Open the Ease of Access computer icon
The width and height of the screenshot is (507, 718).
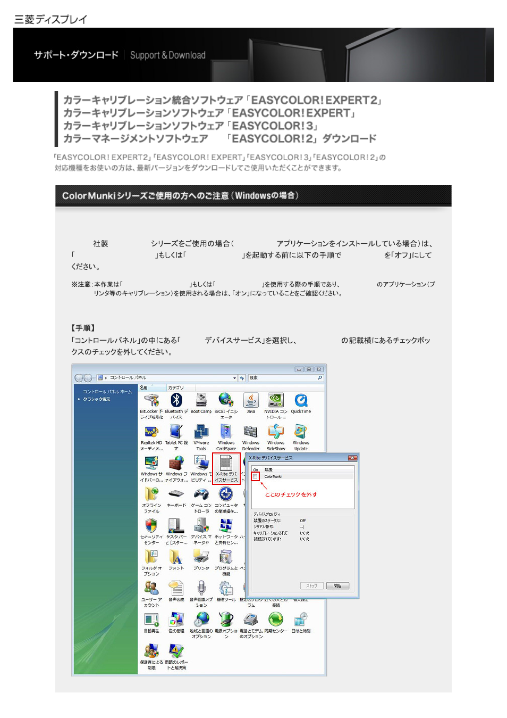pos(226,500)
